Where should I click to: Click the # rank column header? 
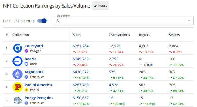7,35
